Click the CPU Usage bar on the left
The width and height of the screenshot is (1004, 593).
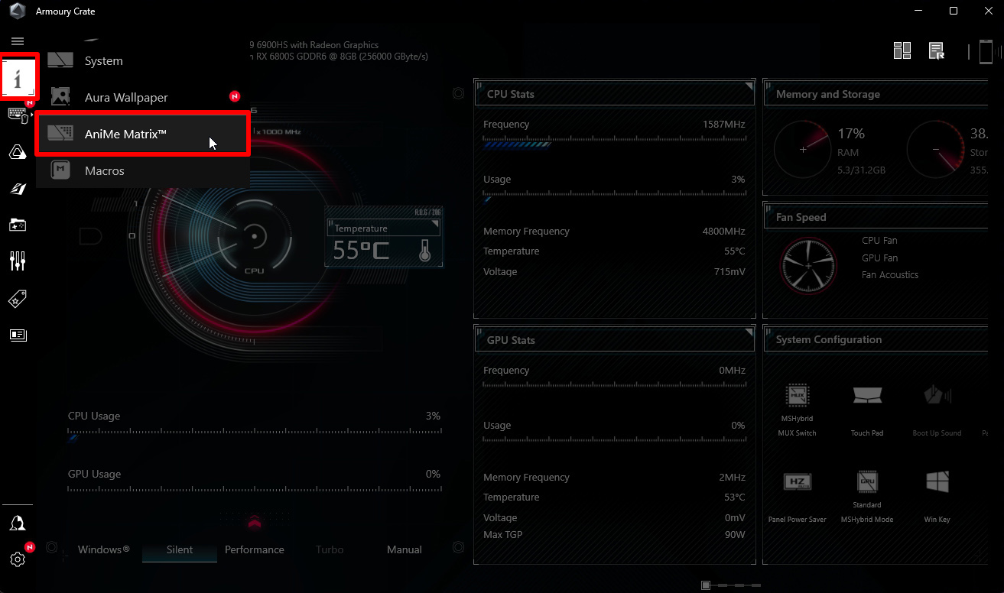tap(255, 435)
